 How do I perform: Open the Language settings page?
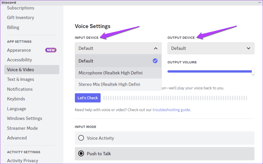[x=16, y=109]
